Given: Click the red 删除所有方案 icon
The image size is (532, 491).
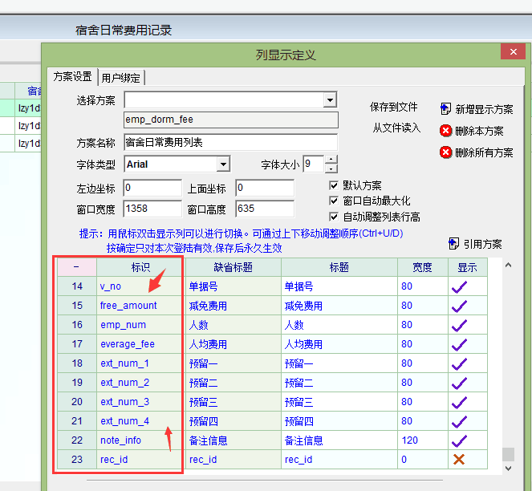Looking at the screenshot, I should [446, 152].
